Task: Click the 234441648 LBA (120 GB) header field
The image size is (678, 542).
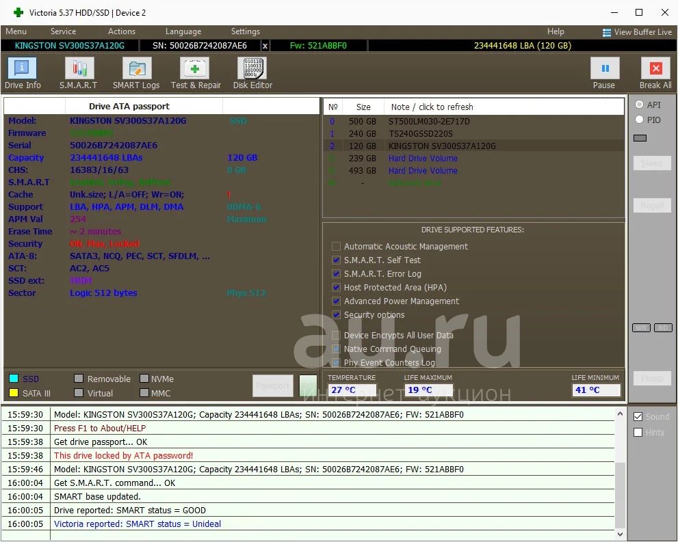Action: pos(522,46)
